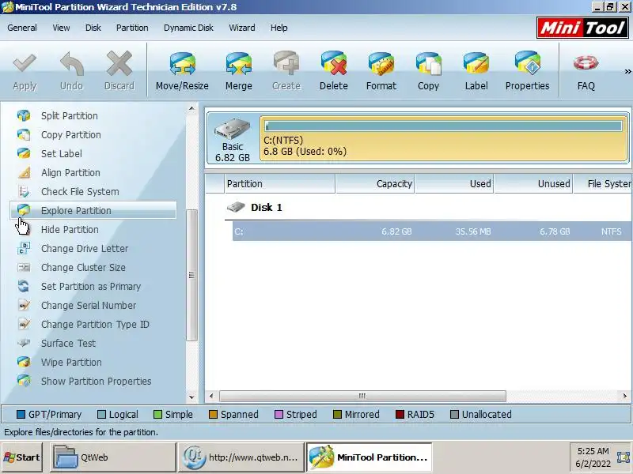Click the Show Partition Properties icon
This screenshot has width=633, height=474.
(24, 381)
